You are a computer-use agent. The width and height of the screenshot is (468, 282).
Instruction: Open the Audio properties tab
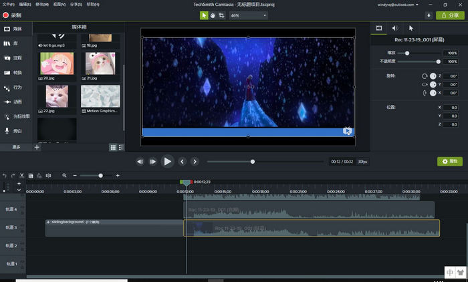coord(395,28)
